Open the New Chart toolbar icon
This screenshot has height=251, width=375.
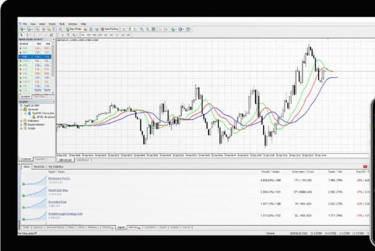[22, 29]
